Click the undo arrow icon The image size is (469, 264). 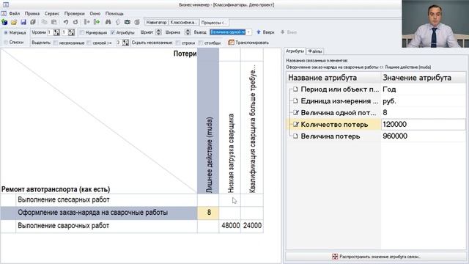pos(65,22)
